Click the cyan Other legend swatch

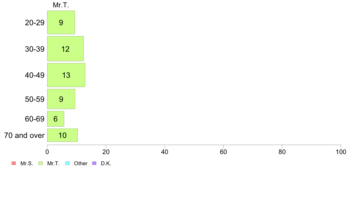tap(68, 163)
